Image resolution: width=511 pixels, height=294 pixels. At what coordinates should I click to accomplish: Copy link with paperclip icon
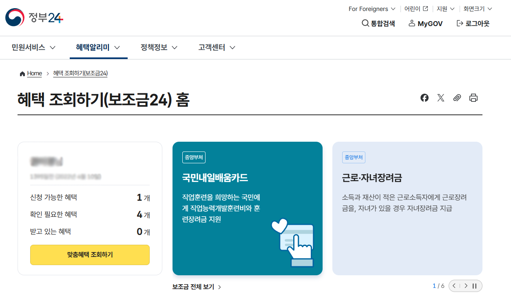pyautogui.click(x=457, y=98)
